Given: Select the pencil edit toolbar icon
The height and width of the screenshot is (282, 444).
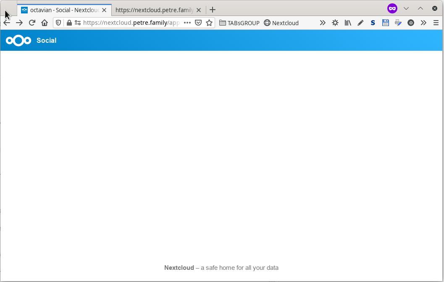Looking at the screenshot, I should 360,23.
